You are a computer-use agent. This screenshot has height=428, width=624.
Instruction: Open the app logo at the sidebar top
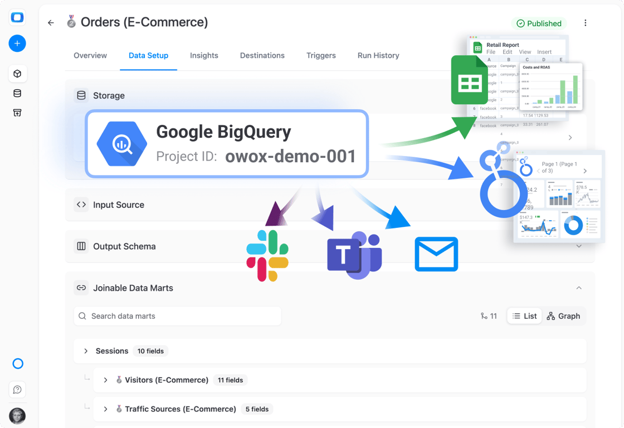coord(17,17)
